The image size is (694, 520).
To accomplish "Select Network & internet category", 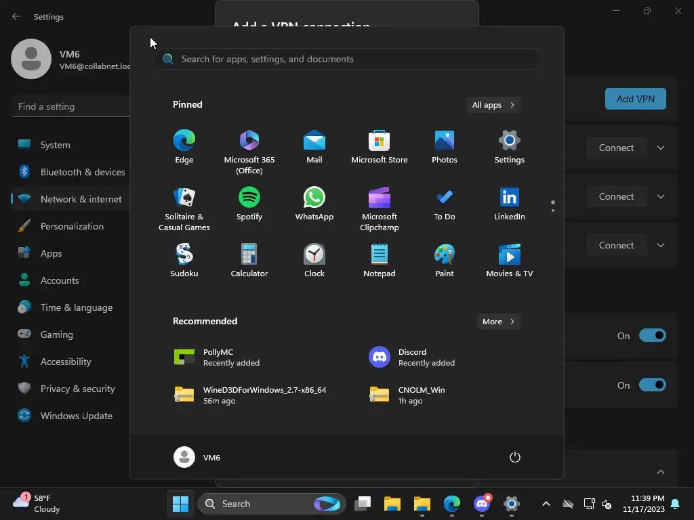I will click(70, 199).
